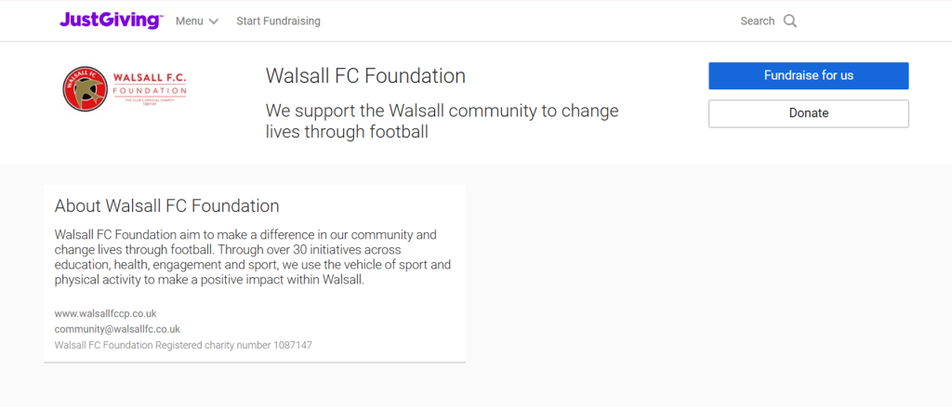This screenshot has width=952, height=407.
Task: Expand the Menu chevron arrow
Action: [214, 21]
